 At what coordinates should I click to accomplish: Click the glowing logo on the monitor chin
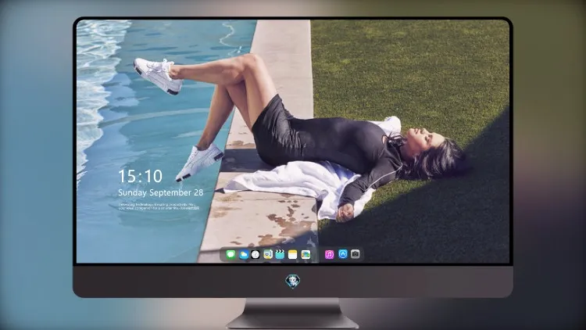[293, 282]
